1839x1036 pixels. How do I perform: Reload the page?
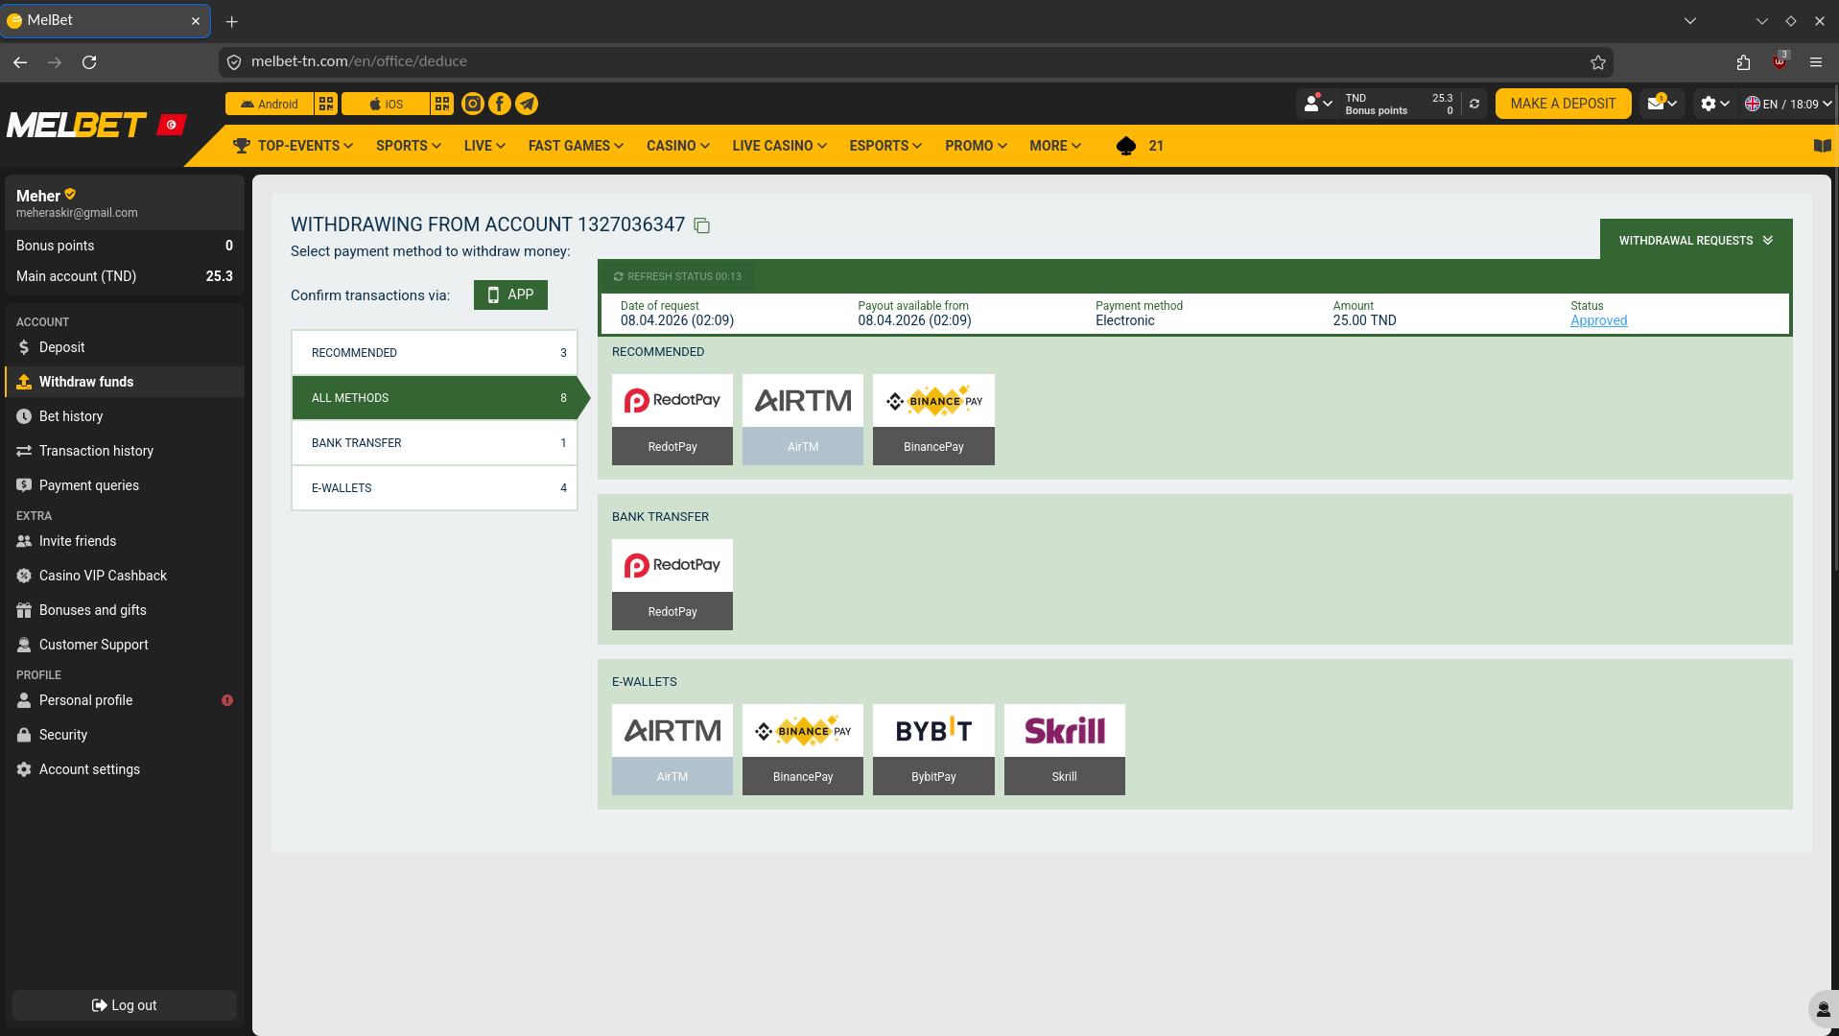(89, 62)
